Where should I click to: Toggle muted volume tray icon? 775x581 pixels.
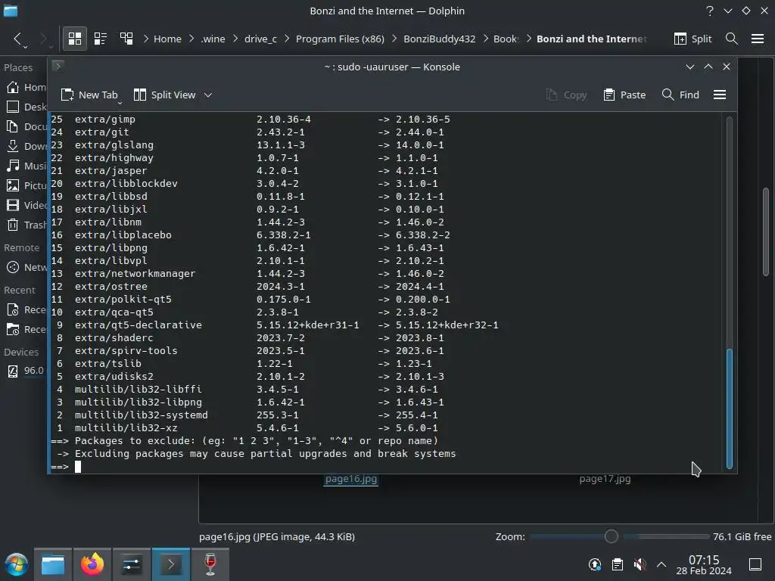tap(640, 564)
